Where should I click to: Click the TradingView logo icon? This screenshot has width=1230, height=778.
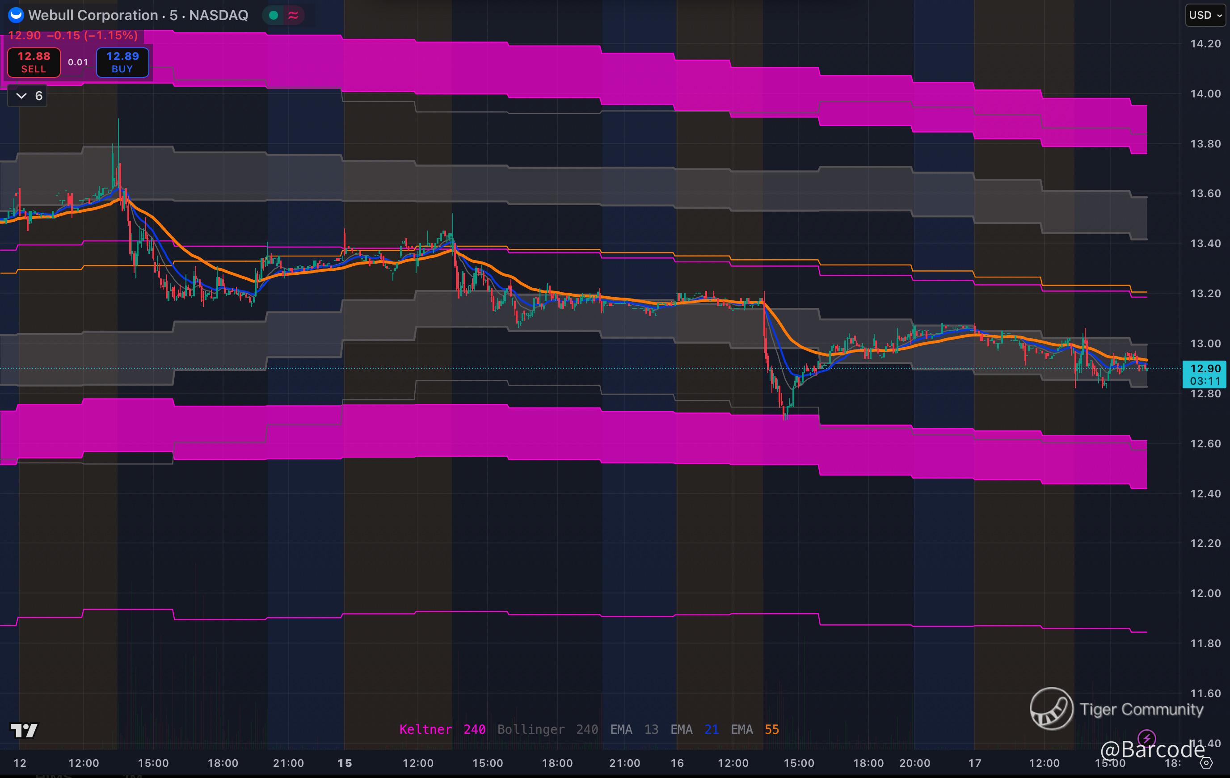coord(24,731)
